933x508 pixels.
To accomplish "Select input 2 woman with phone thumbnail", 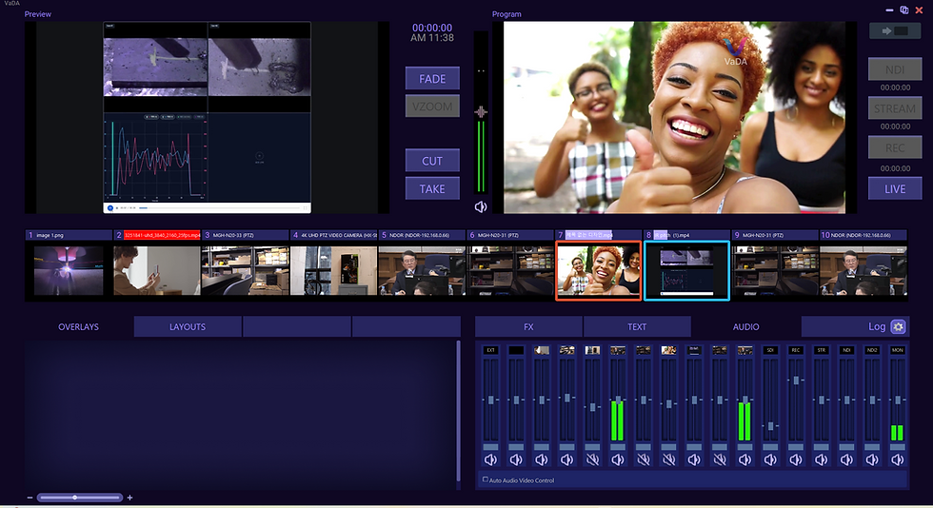I will 157,271.
